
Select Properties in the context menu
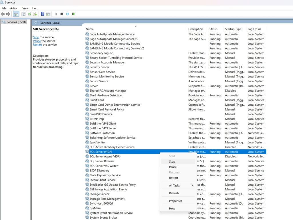coord(175,201)
